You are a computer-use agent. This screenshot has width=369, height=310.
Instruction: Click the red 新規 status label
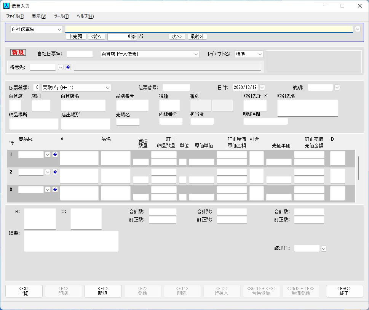[18, 53]
